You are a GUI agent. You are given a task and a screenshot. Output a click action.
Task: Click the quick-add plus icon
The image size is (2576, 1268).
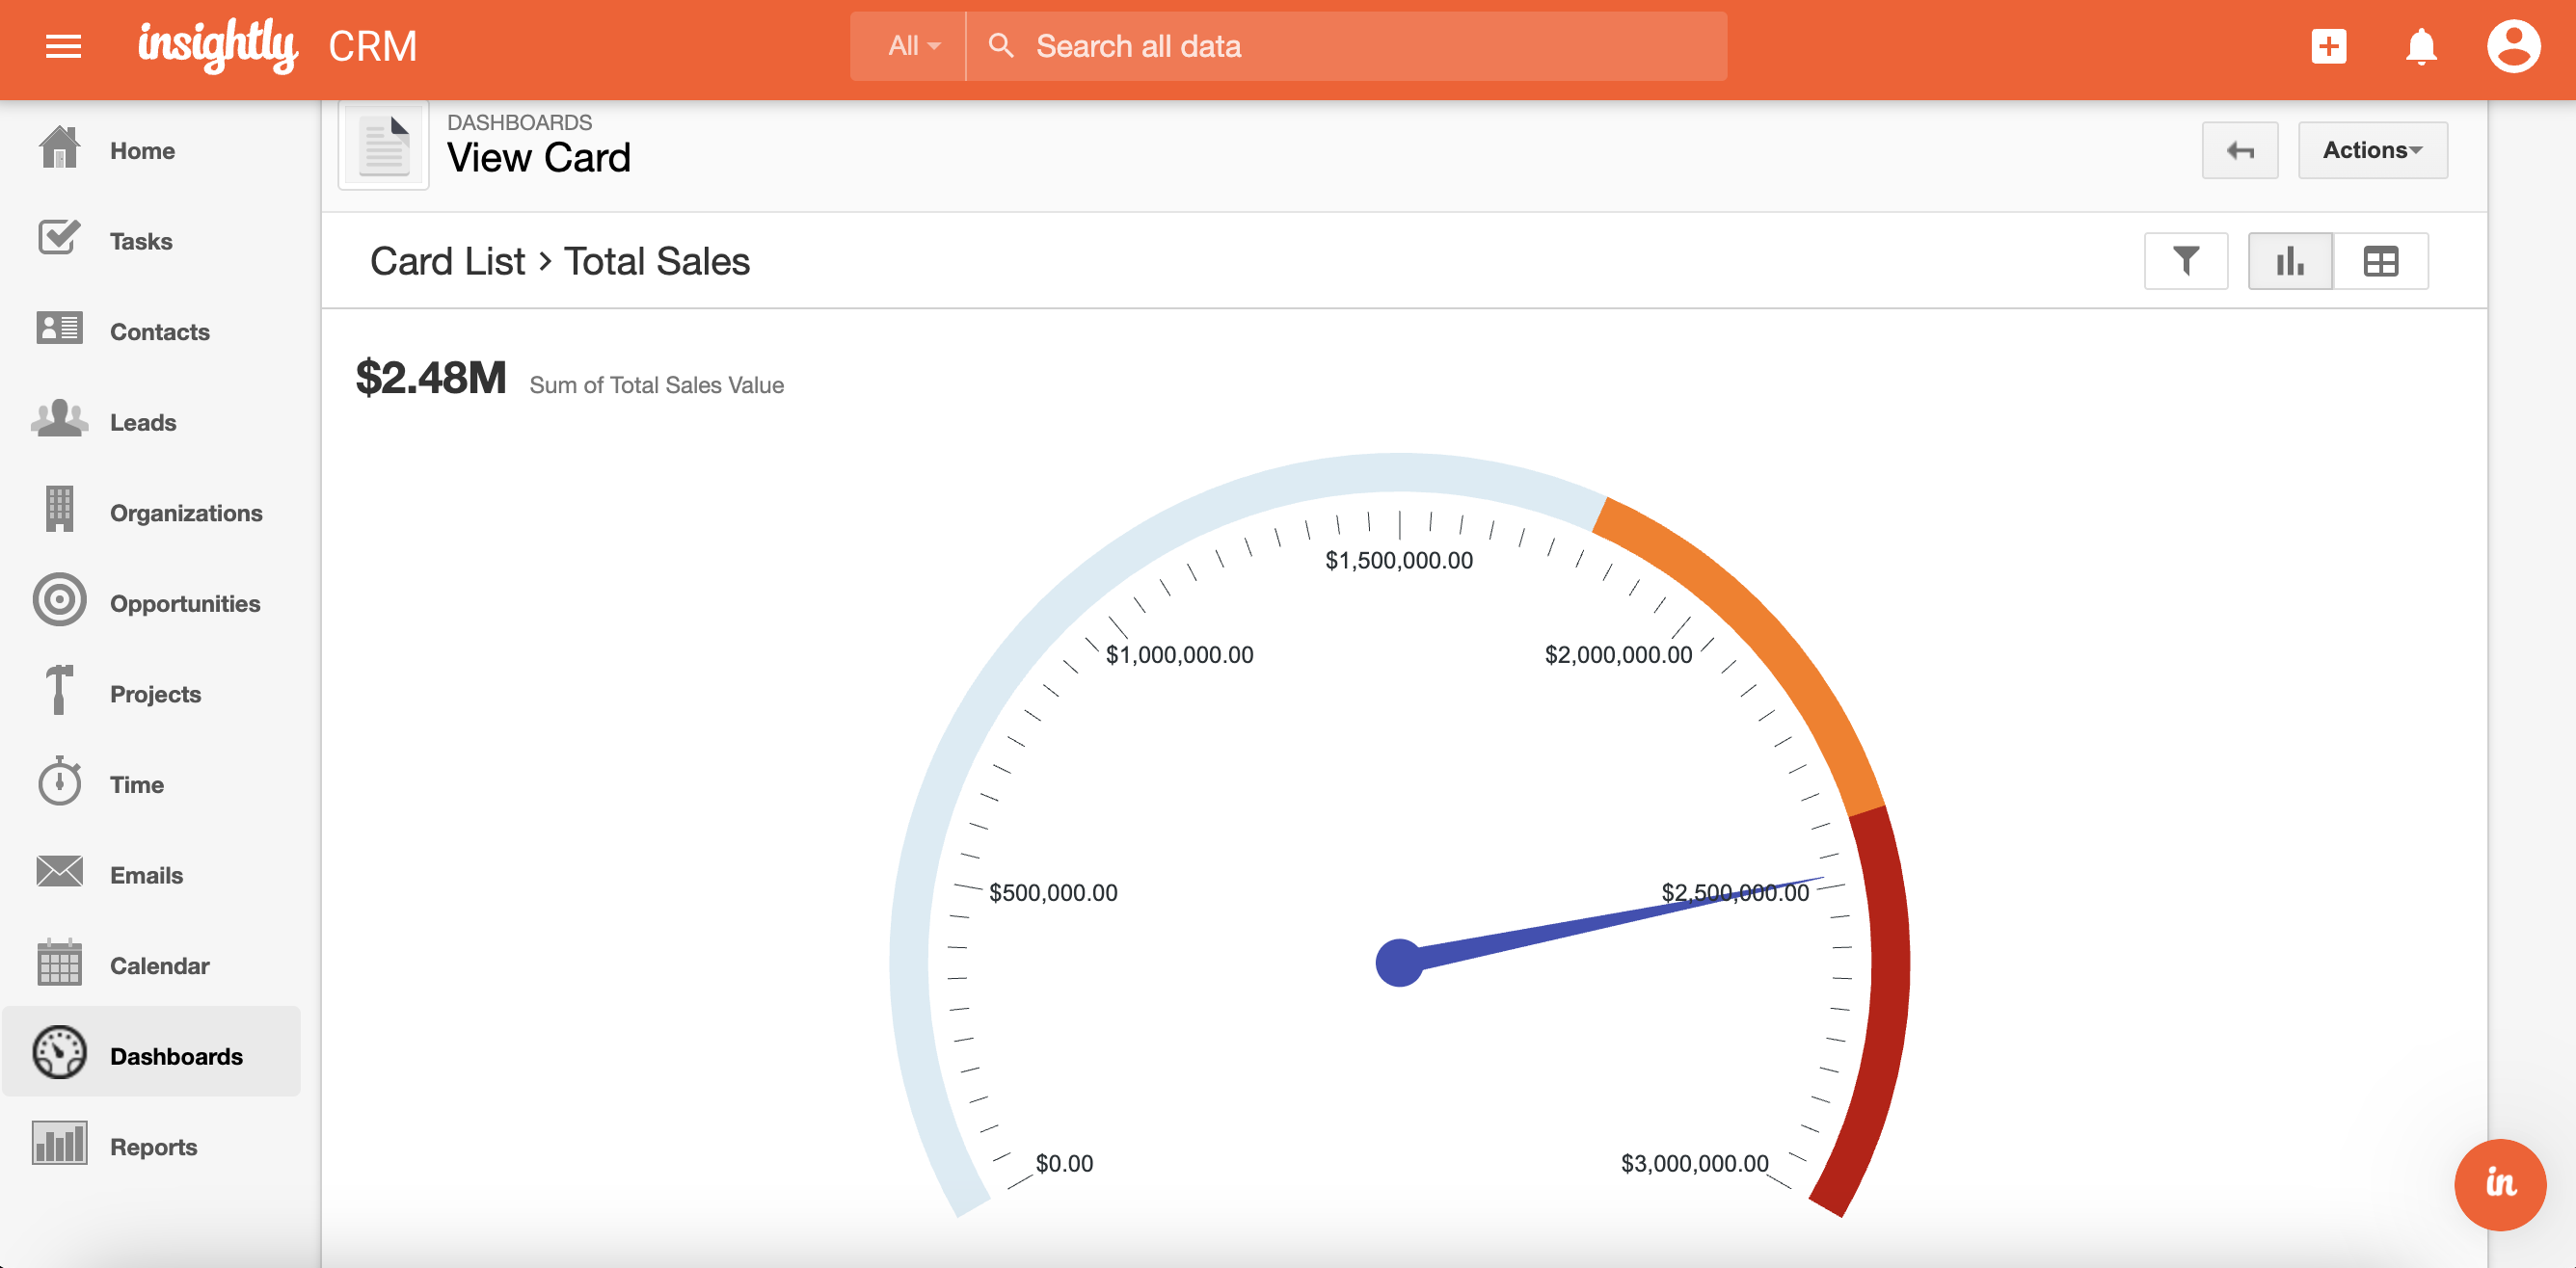(x=2328, y=46)
